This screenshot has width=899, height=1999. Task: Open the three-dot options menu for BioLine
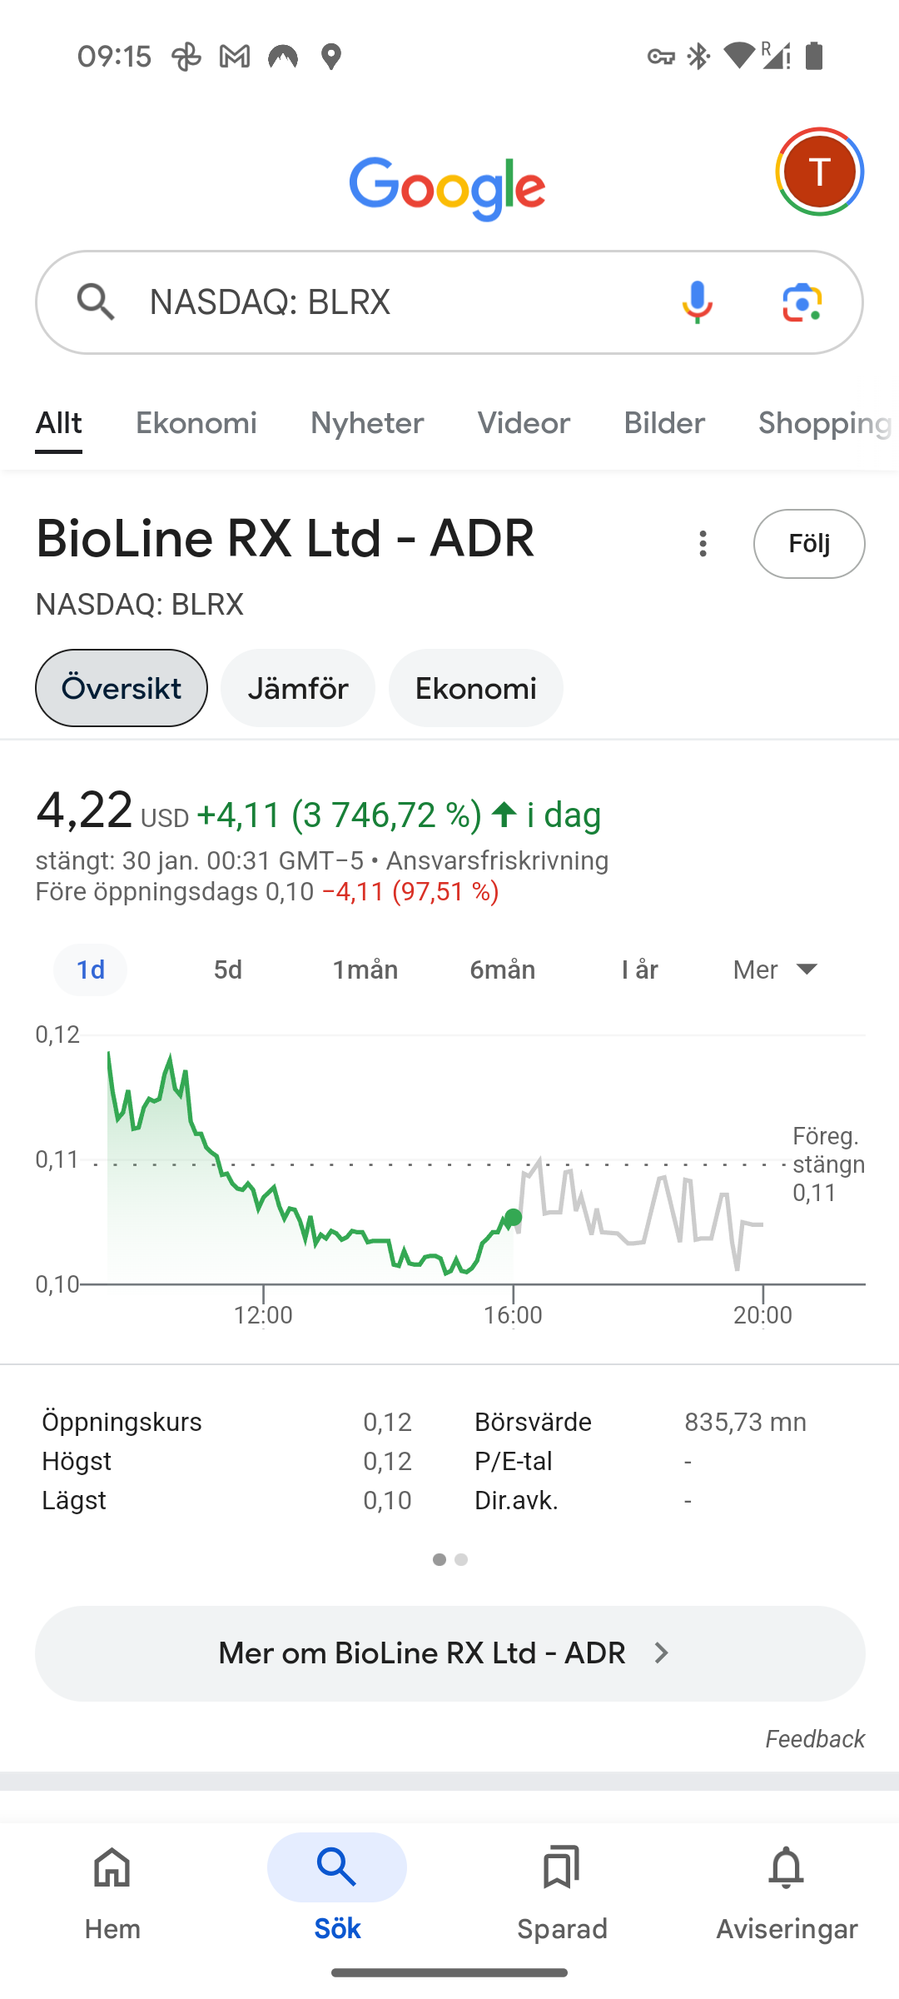[703, 544]
